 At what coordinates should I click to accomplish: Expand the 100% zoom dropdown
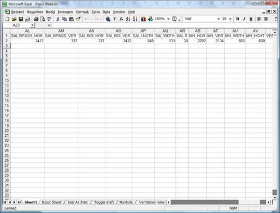[x=168, y=19]
